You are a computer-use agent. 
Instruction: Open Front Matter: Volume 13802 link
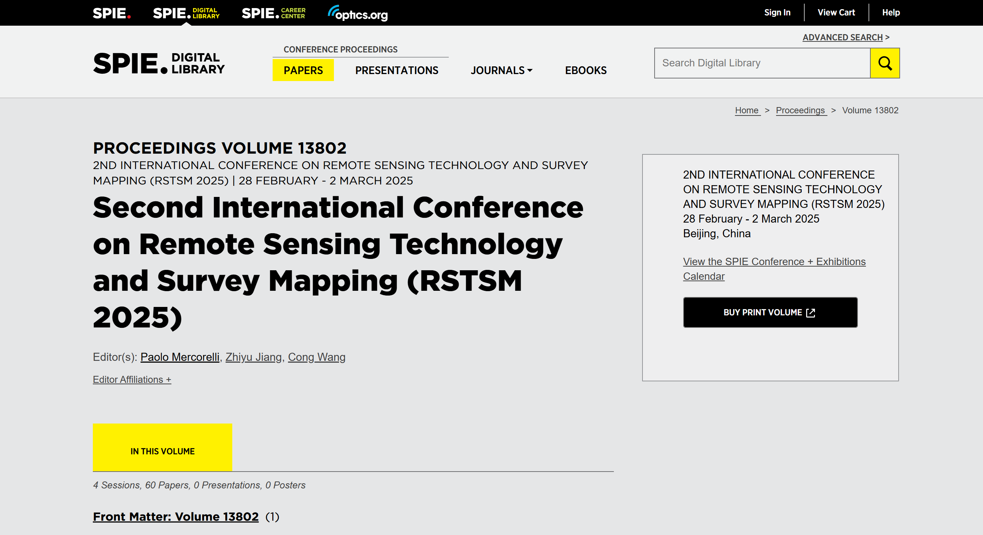[175, 517]
